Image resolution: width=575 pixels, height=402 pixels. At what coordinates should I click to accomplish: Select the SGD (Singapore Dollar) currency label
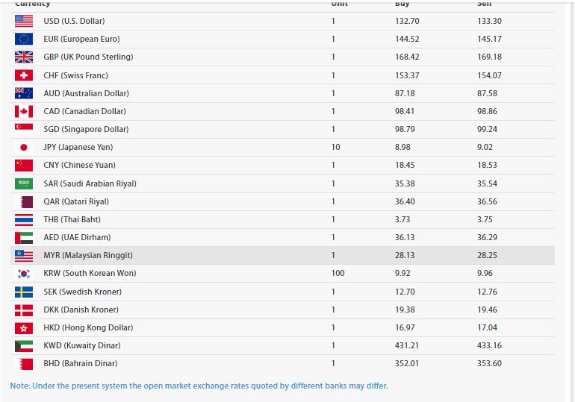tap(86, 129)
